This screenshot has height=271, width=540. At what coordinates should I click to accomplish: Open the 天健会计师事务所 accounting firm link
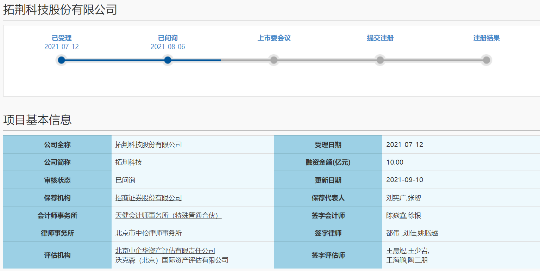click(168, 215)
